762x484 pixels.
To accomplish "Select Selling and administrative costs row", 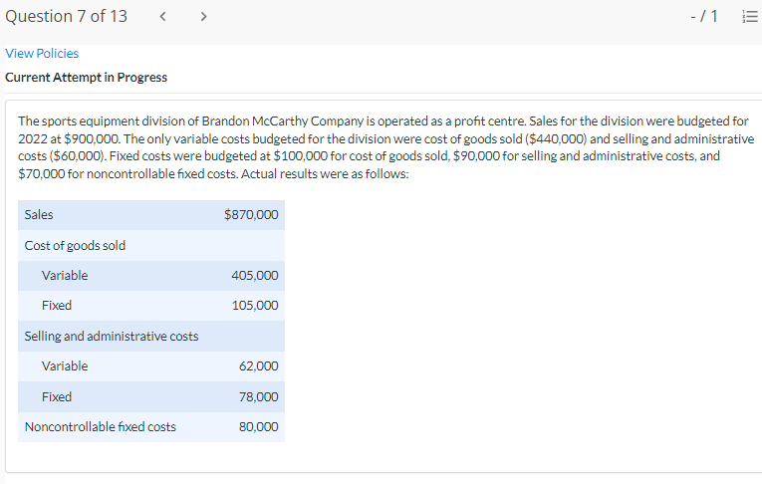I will (x=111, y=336).
